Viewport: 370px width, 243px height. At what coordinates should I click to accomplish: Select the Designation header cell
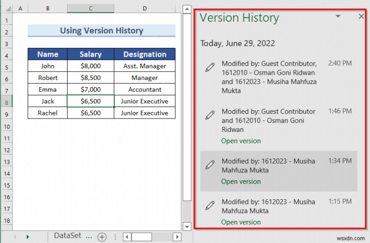pyautogui.click(x=145, y=54)
